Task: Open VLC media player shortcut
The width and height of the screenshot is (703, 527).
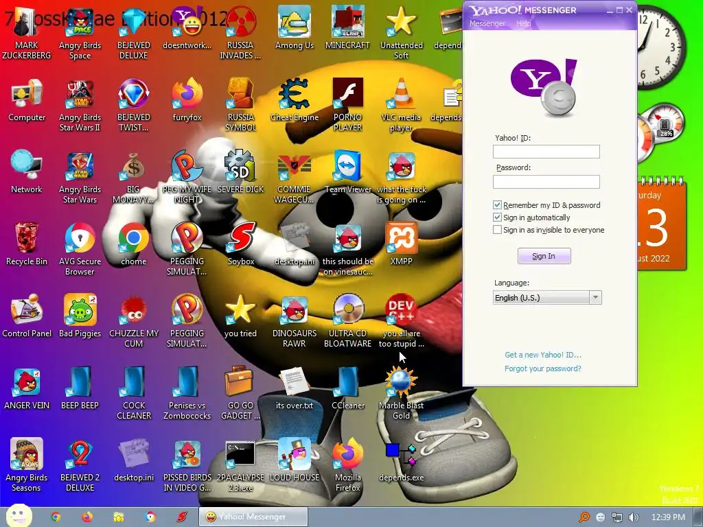Action: point(401,104)
